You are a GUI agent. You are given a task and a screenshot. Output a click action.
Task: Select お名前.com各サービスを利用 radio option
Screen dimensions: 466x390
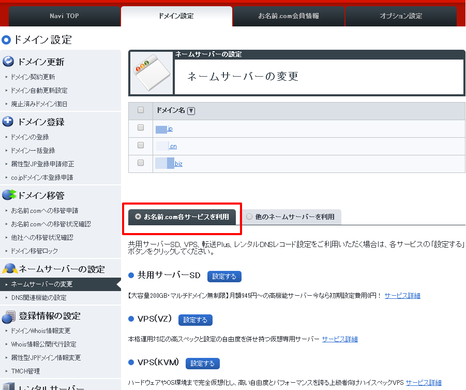coord(138,216)
